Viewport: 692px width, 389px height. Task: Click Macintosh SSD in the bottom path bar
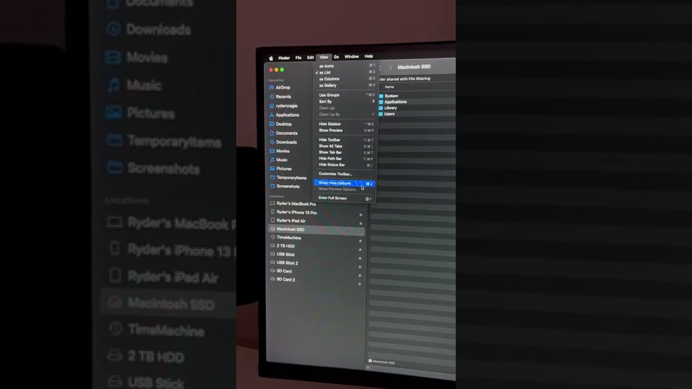[x=382, y=361]
